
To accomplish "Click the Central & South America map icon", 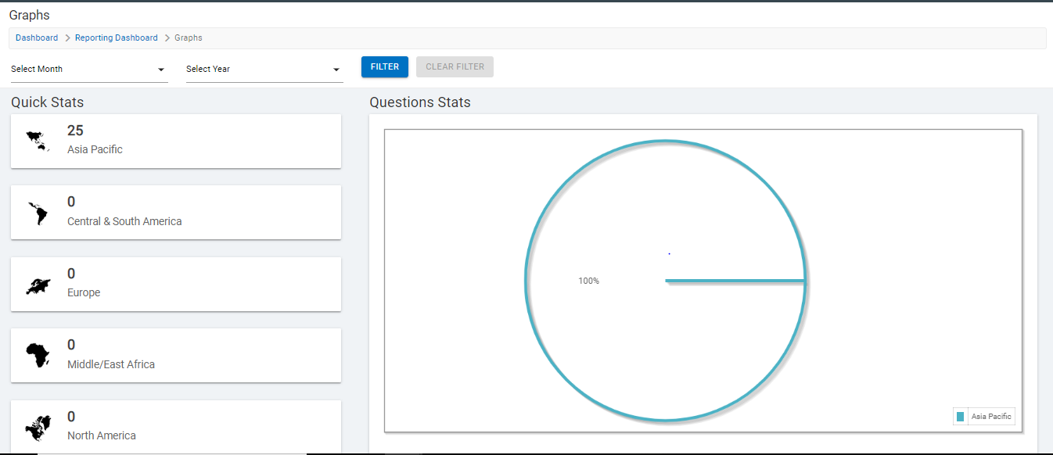I will tap(37, 213).
